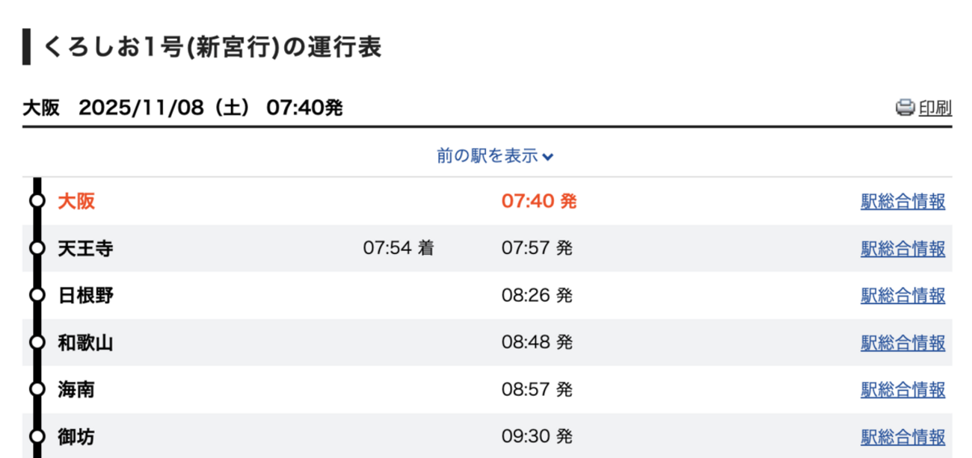Click the 大阪 station circle marker
972x458 pixels.
[x=37, y=201]
